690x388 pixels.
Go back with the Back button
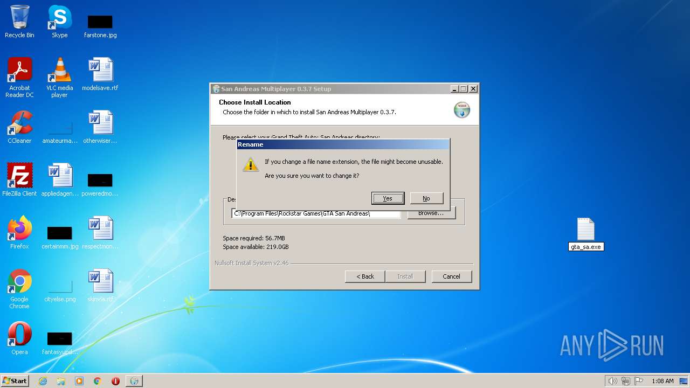(x=365, y=276)
